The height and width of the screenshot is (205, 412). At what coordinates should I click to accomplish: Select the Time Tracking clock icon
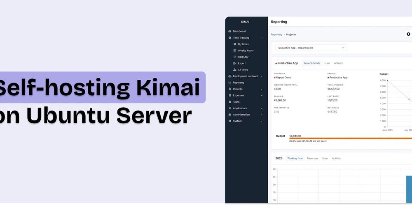230,38
